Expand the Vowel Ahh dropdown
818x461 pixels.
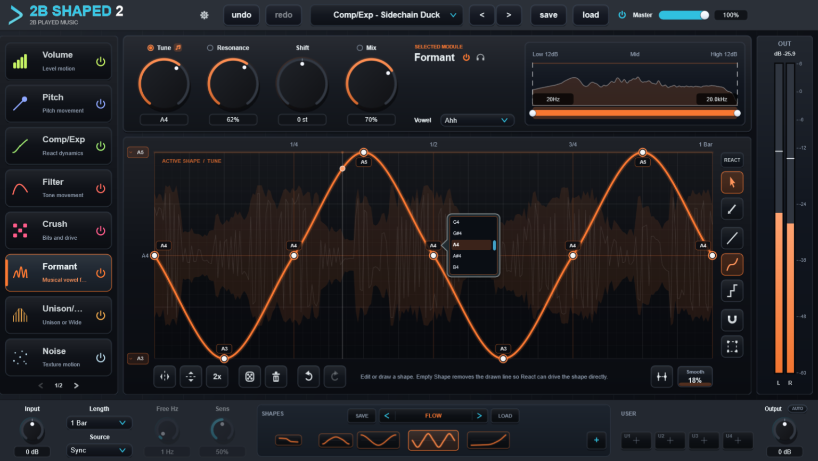click(x=477, y=120)
